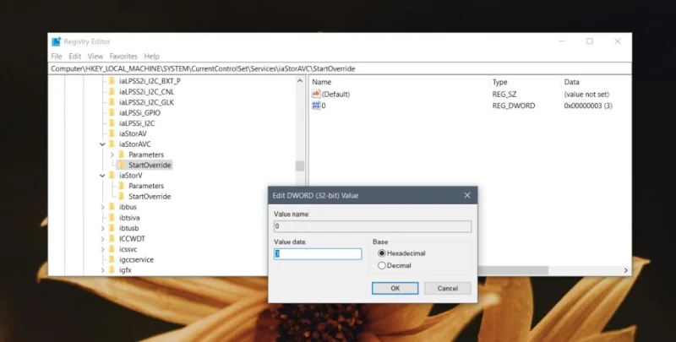Click the DWORD icon for value 0
Image resolution: width=676 pixels, height=342 pixels.
tap(316, 106)
